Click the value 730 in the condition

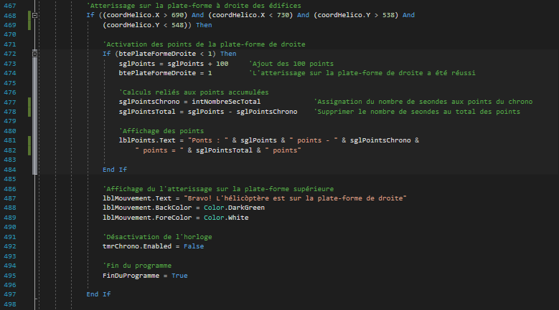(283, 15)
